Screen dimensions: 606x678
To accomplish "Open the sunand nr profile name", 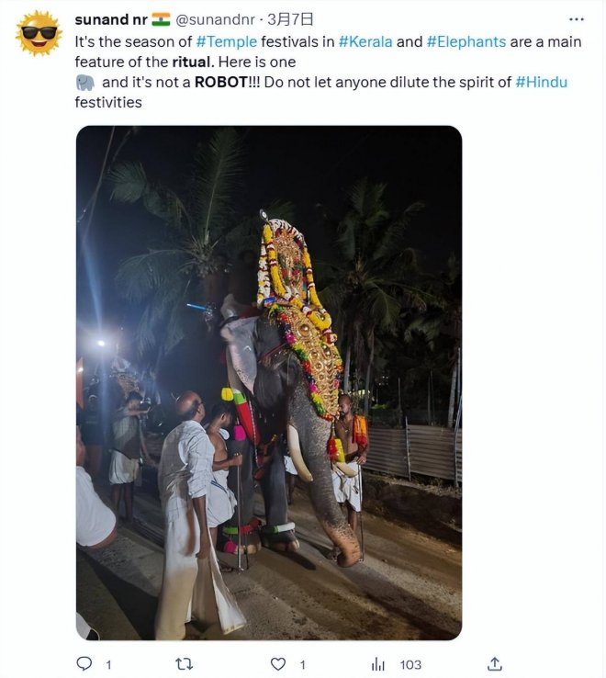I will (110, 18).
